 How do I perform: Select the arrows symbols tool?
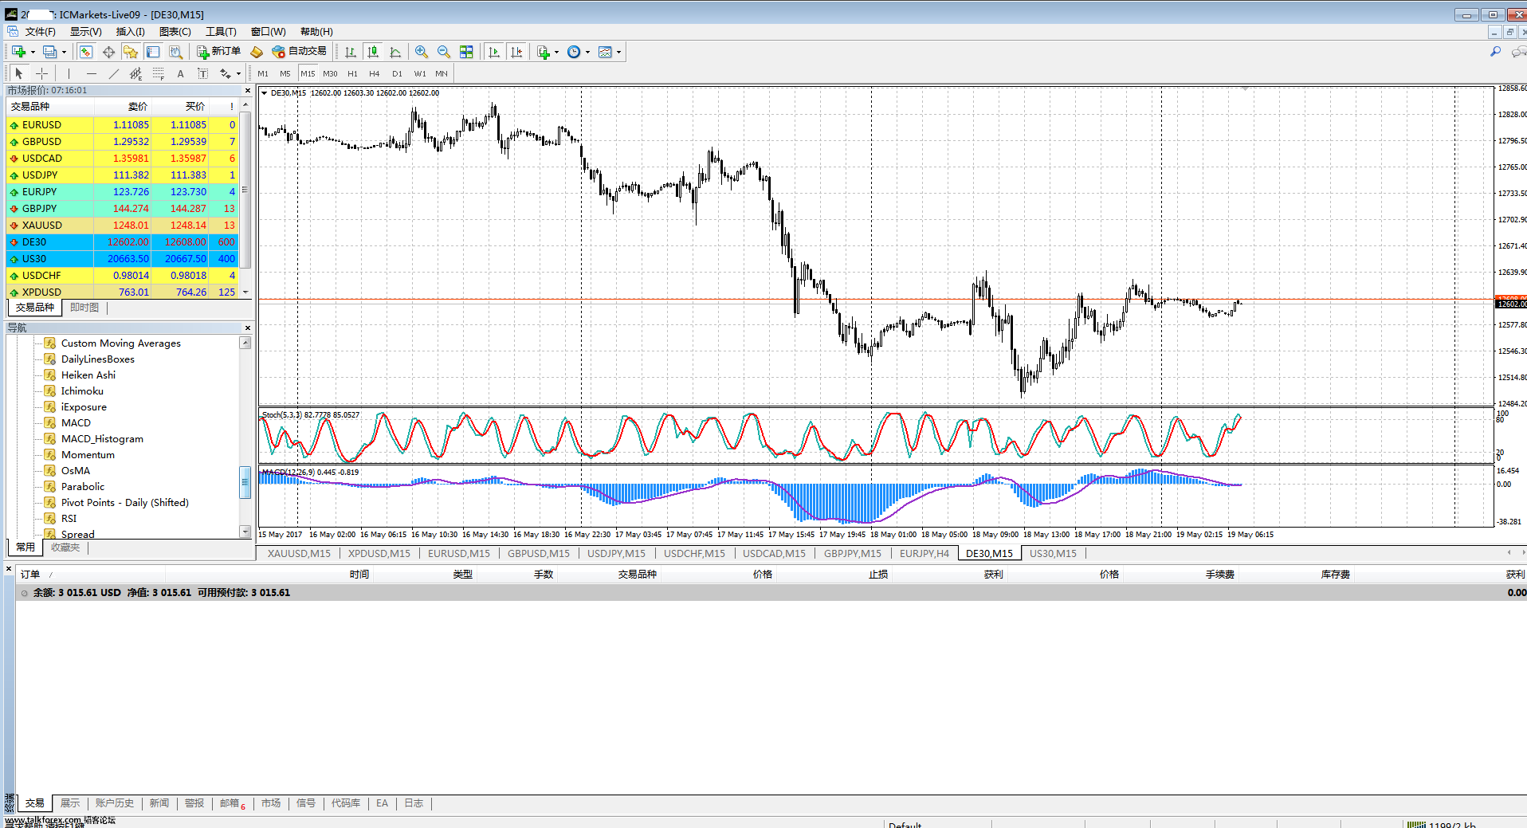[x=226, y=73]
